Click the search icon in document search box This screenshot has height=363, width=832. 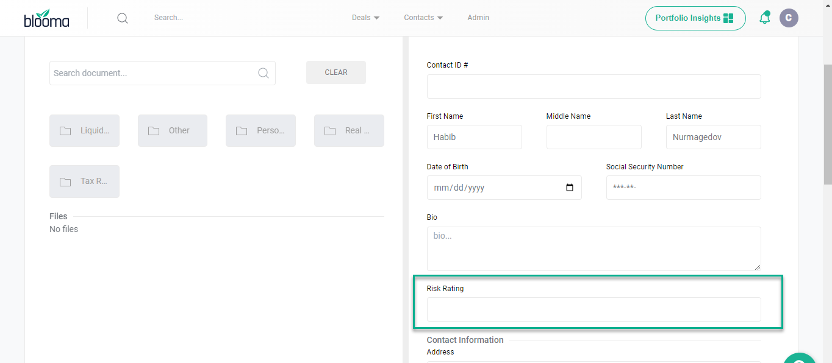point(263,73)
